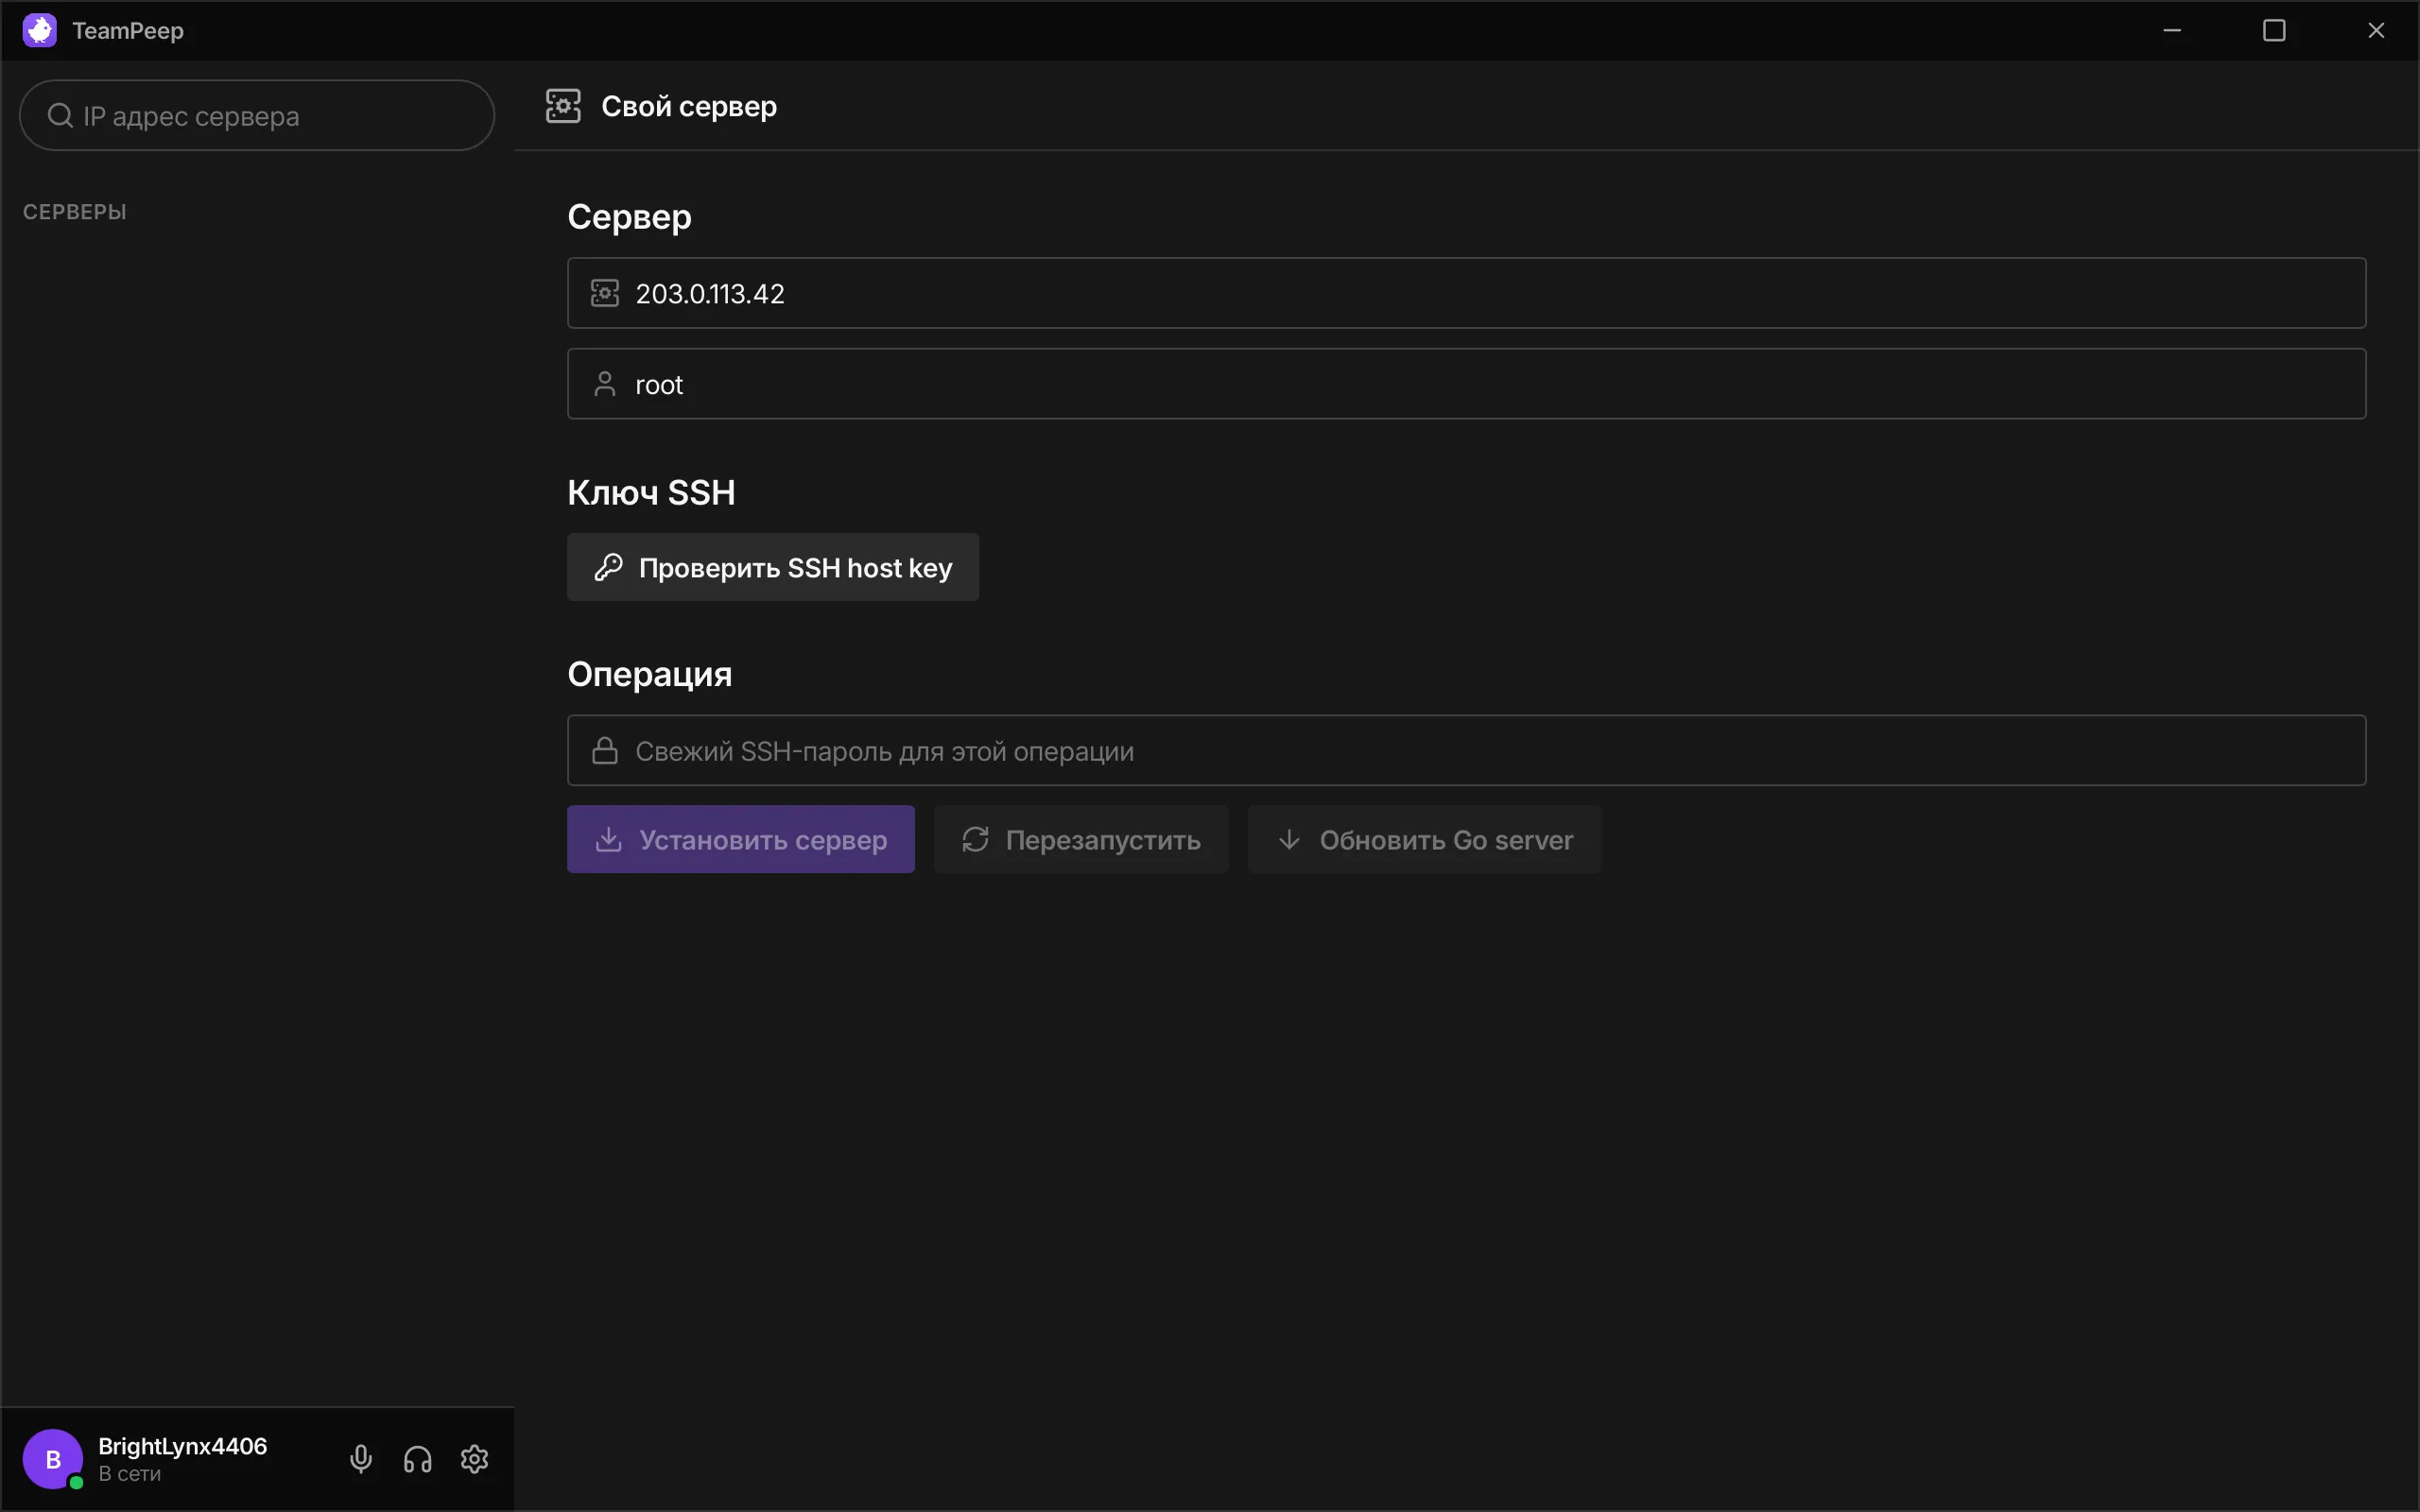Click the root username field

click(x=1467, y=384)
